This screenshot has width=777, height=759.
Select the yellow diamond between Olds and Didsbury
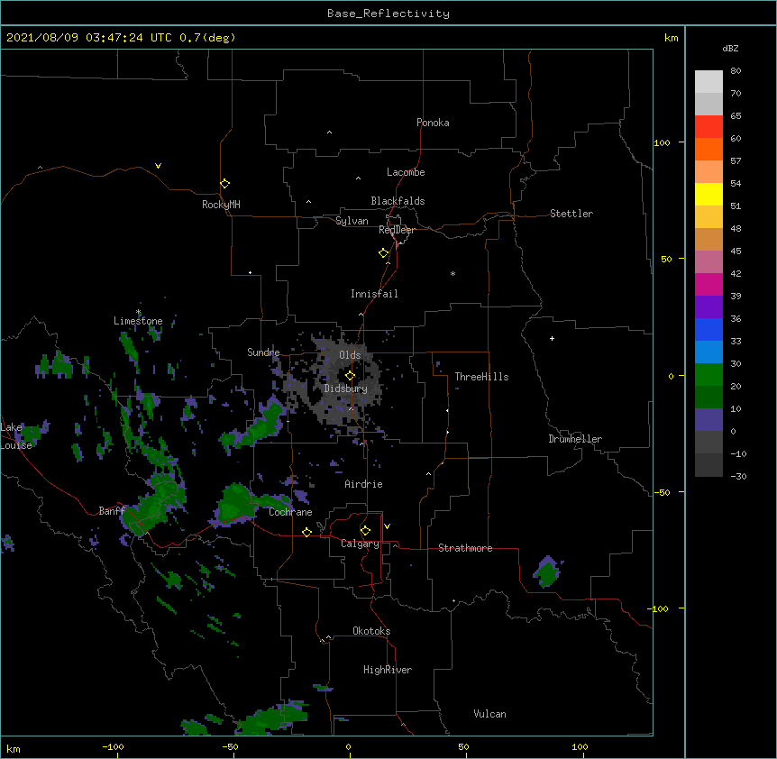point(350,376)
